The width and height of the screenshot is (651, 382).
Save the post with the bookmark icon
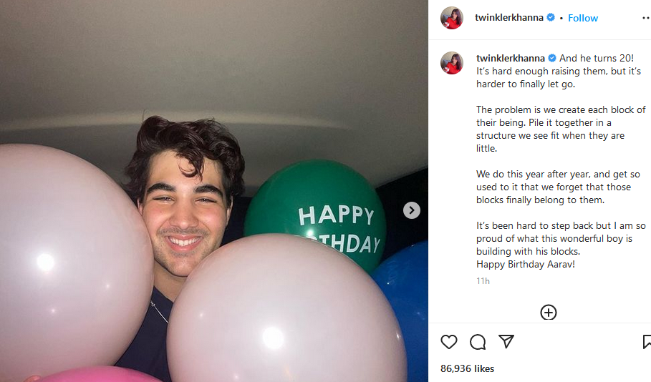point(647,342)
